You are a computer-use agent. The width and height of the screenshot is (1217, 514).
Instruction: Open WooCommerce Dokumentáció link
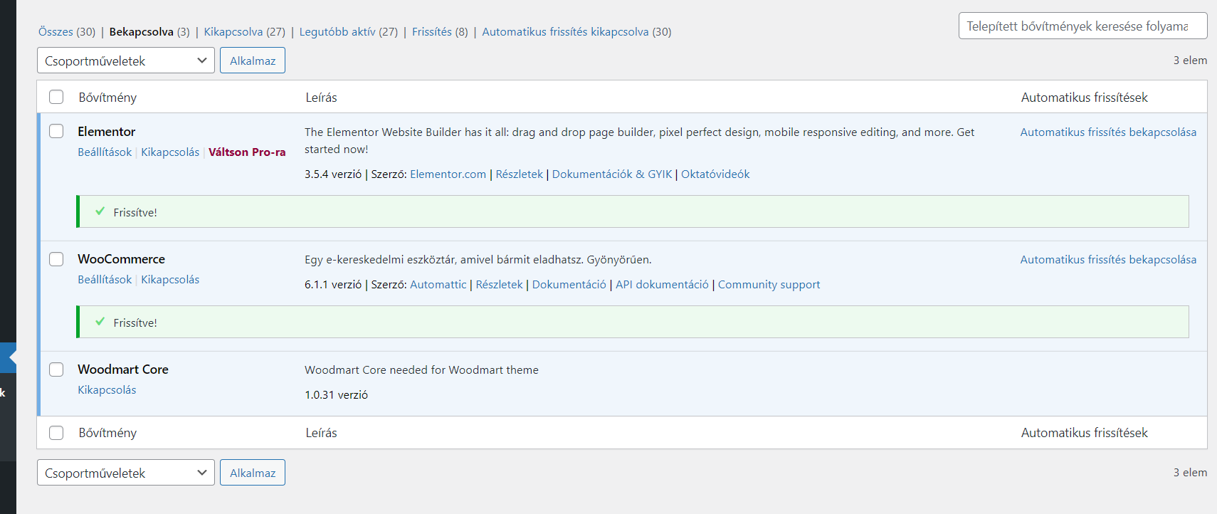click(x=569, y=284)
